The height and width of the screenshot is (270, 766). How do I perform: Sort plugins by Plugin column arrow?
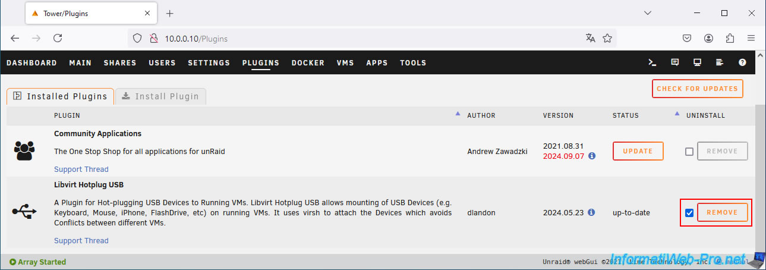point(458,113)
